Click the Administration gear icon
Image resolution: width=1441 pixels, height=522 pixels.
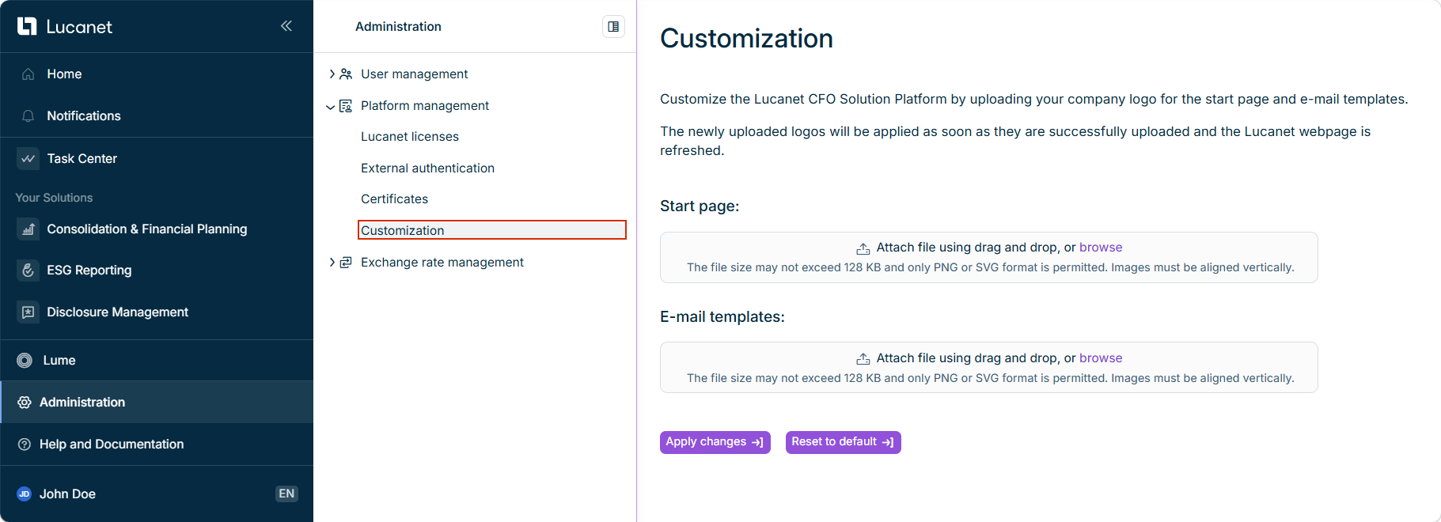(x=25, y=403)
